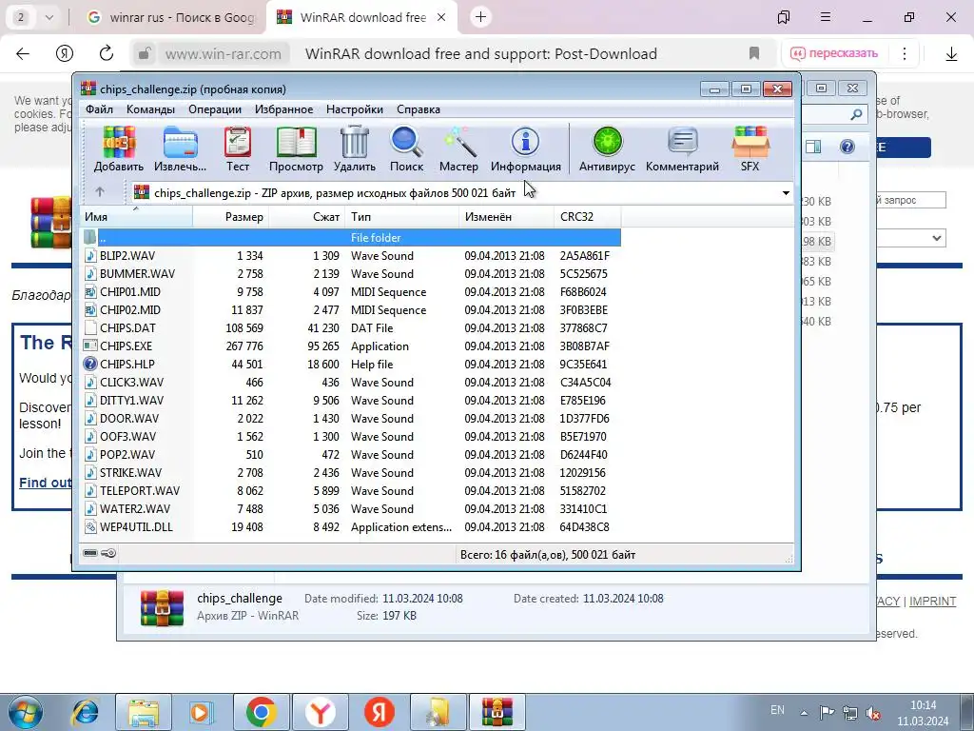Viewport: 974px width, 731px height.
Task: Toggle preview pane icon in Explorer window
Action: (x=813, y=147)
